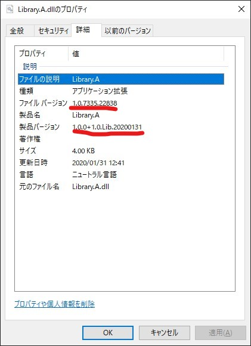Select the 種類 property row
This screenshot has height=346, width=251.
121,91
